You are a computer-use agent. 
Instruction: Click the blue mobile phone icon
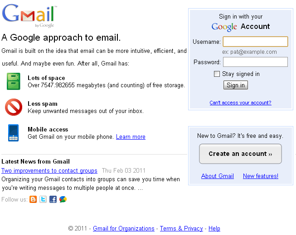coord(14,133)
